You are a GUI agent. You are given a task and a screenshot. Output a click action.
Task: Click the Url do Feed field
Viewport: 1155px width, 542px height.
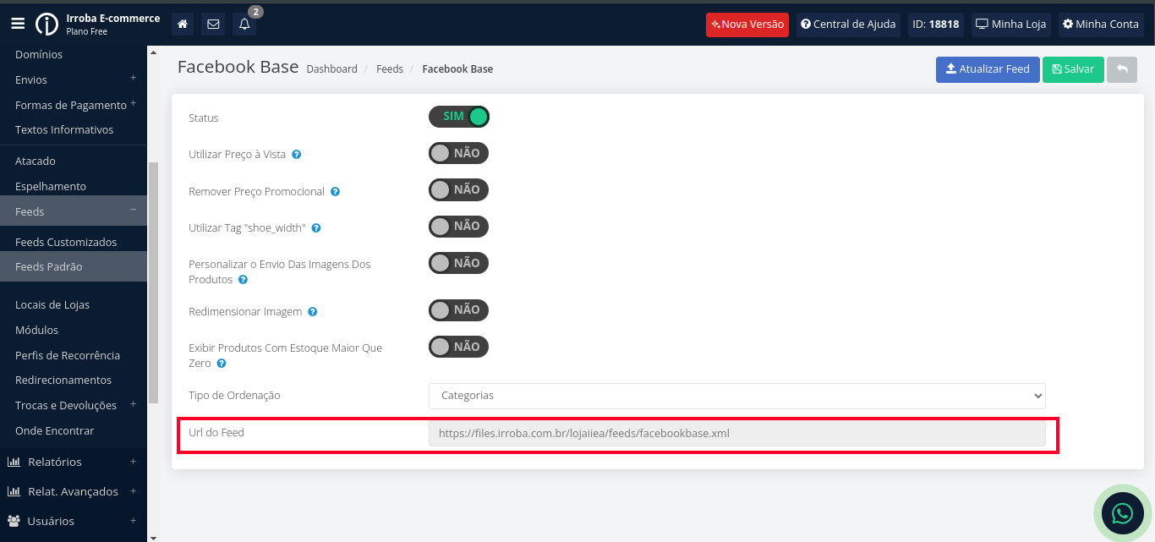737,434
